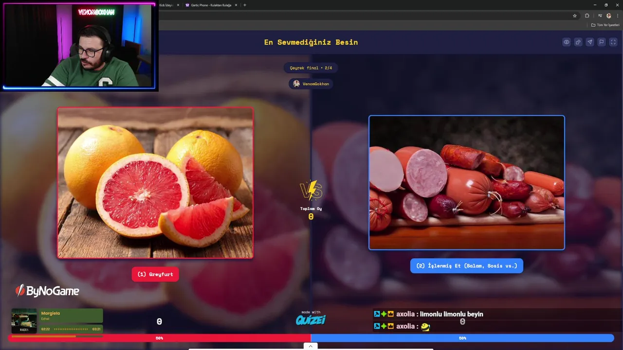Click the Çeyrek final 2/4 label
This screenshot has width=623, height=350.
click(311, 68)
